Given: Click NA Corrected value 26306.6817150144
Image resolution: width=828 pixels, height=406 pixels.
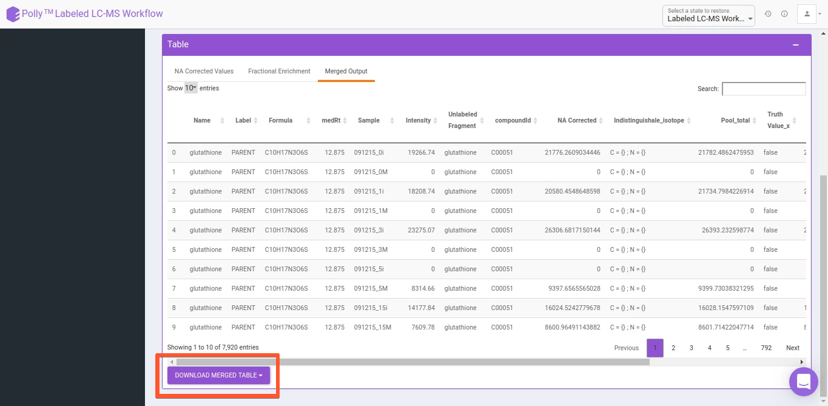Looking at the screenshot, I should [573, 230].
